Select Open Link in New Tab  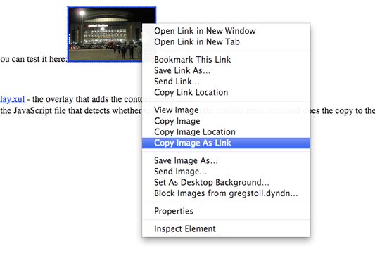226,41
